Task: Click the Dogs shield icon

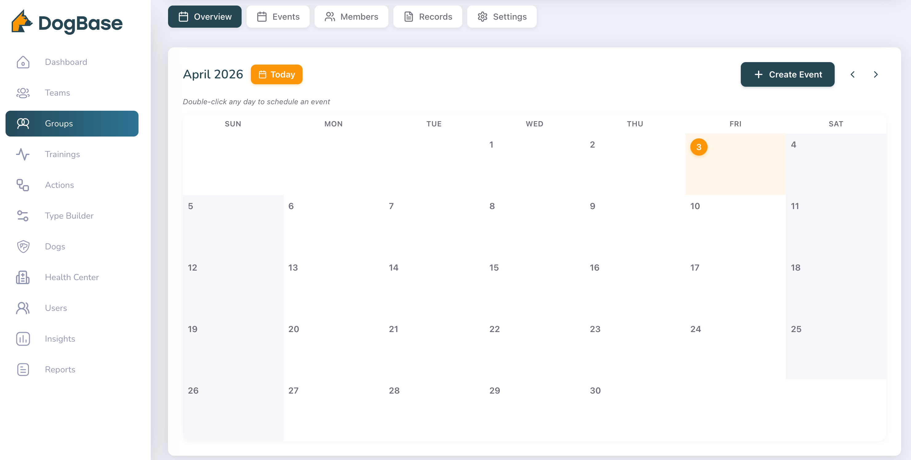Action: 23,247
